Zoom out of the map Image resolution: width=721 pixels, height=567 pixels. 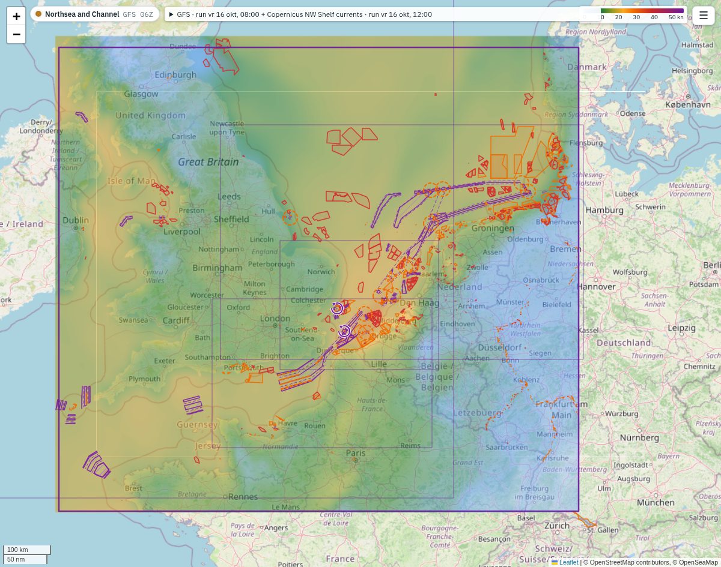click(16, 34)
